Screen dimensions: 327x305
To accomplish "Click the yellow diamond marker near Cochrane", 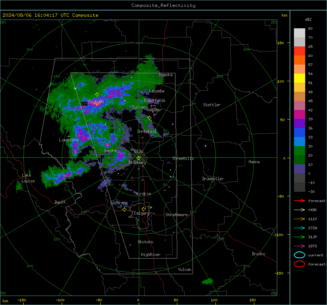I will [x=124, y=209].
